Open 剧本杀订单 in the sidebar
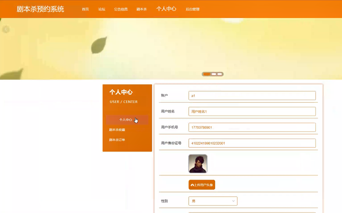The width and height of the screenshot is (342, 213). click(117, 140)
